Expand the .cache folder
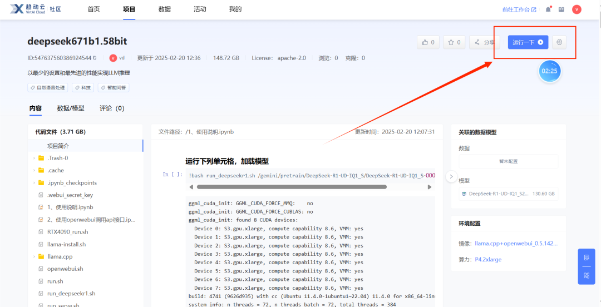Viewport: 601px width, 307px height. click(x=34, y=171)
